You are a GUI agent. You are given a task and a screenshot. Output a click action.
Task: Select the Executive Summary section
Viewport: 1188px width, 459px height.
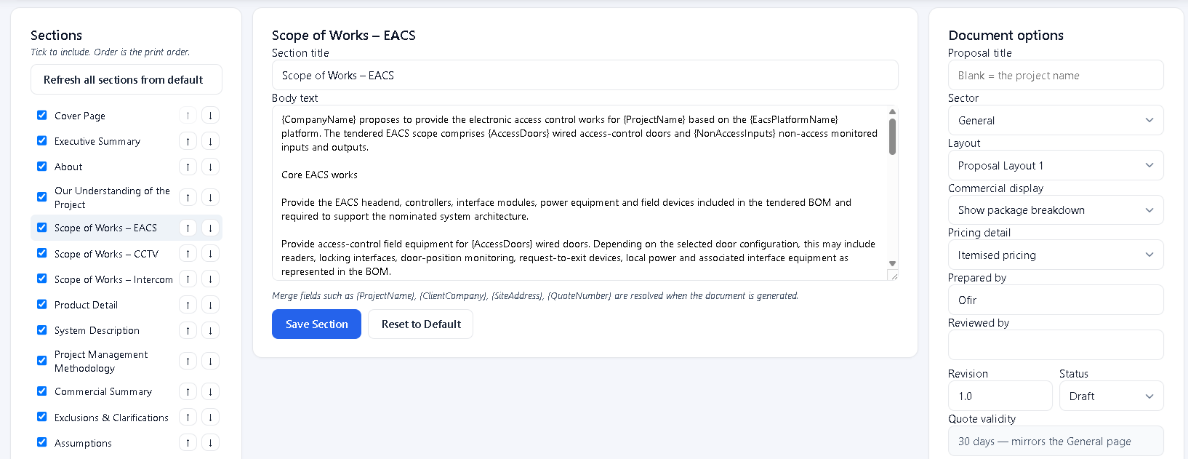[x=97, y=141]
